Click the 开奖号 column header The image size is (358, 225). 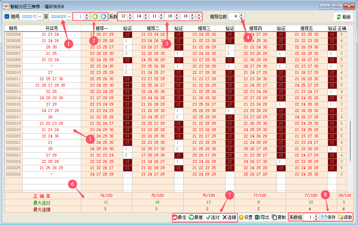(52, 28)
